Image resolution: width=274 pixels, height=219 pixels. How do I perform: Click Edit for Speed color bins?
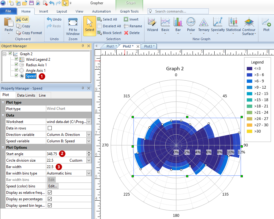(52, 186)
